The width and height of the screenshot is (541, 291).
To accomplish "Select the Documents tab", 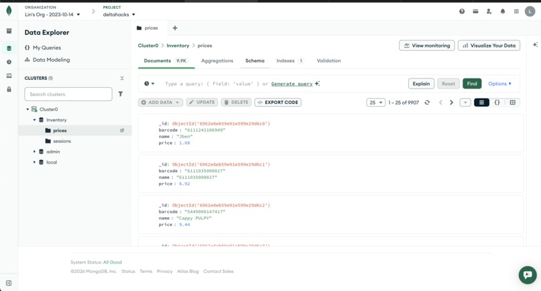I will pyautogui.click(x=166, y=61).
